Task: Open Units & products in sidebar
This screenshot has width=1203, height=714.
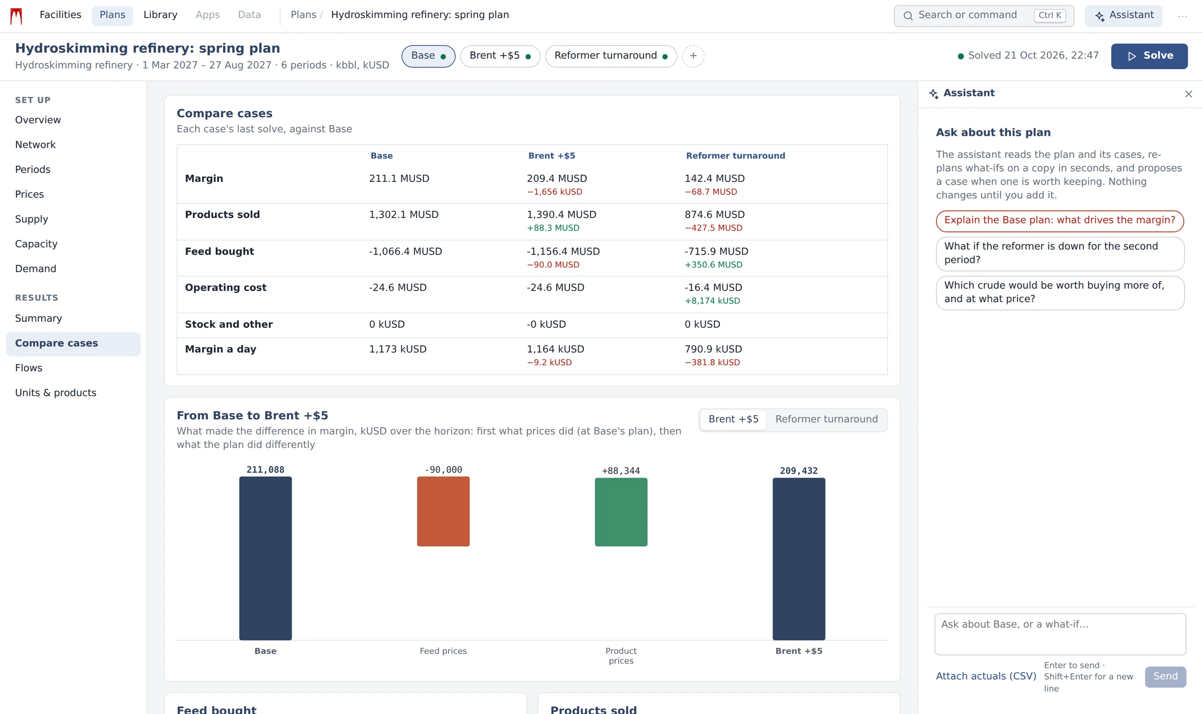Action: 73,393
